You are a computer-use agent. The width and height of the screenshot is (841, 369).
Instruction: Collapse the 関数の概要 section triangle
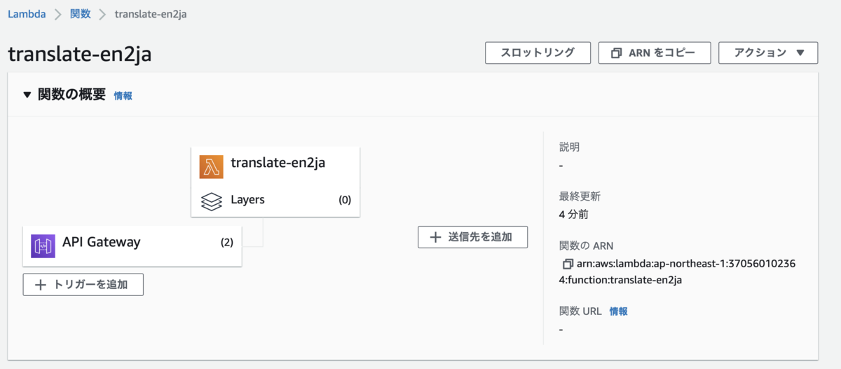(x=27, y=95)
